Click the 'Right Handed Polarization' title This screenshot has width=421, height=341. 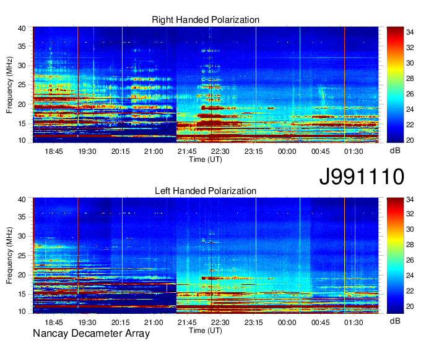[206, 20]
